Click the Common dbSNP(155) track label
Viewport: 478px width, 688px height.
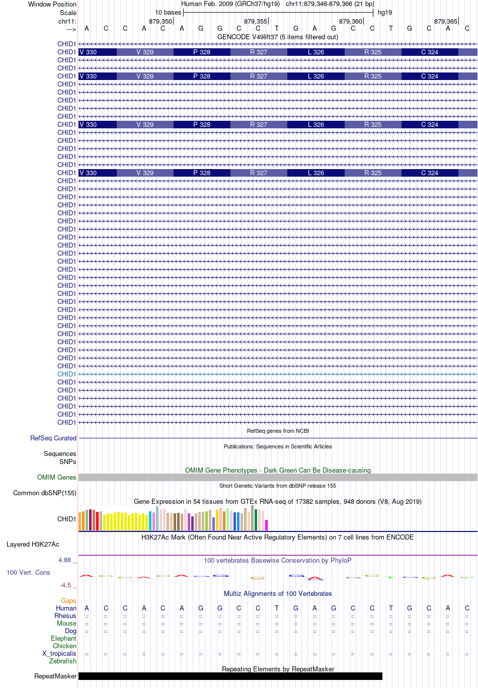pos(45,493)
